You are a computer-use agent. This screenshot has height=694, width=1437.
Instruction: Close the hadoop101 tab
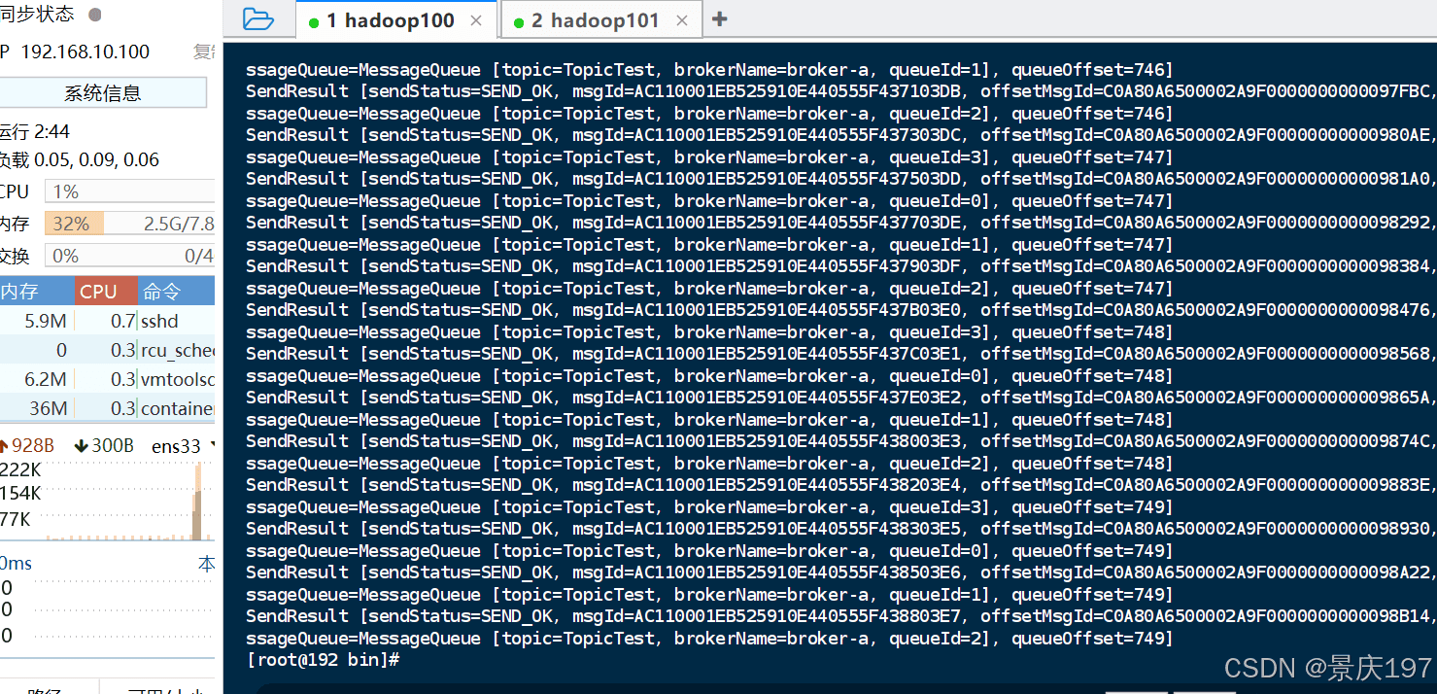pyautogui.click(x=681, y=21)
